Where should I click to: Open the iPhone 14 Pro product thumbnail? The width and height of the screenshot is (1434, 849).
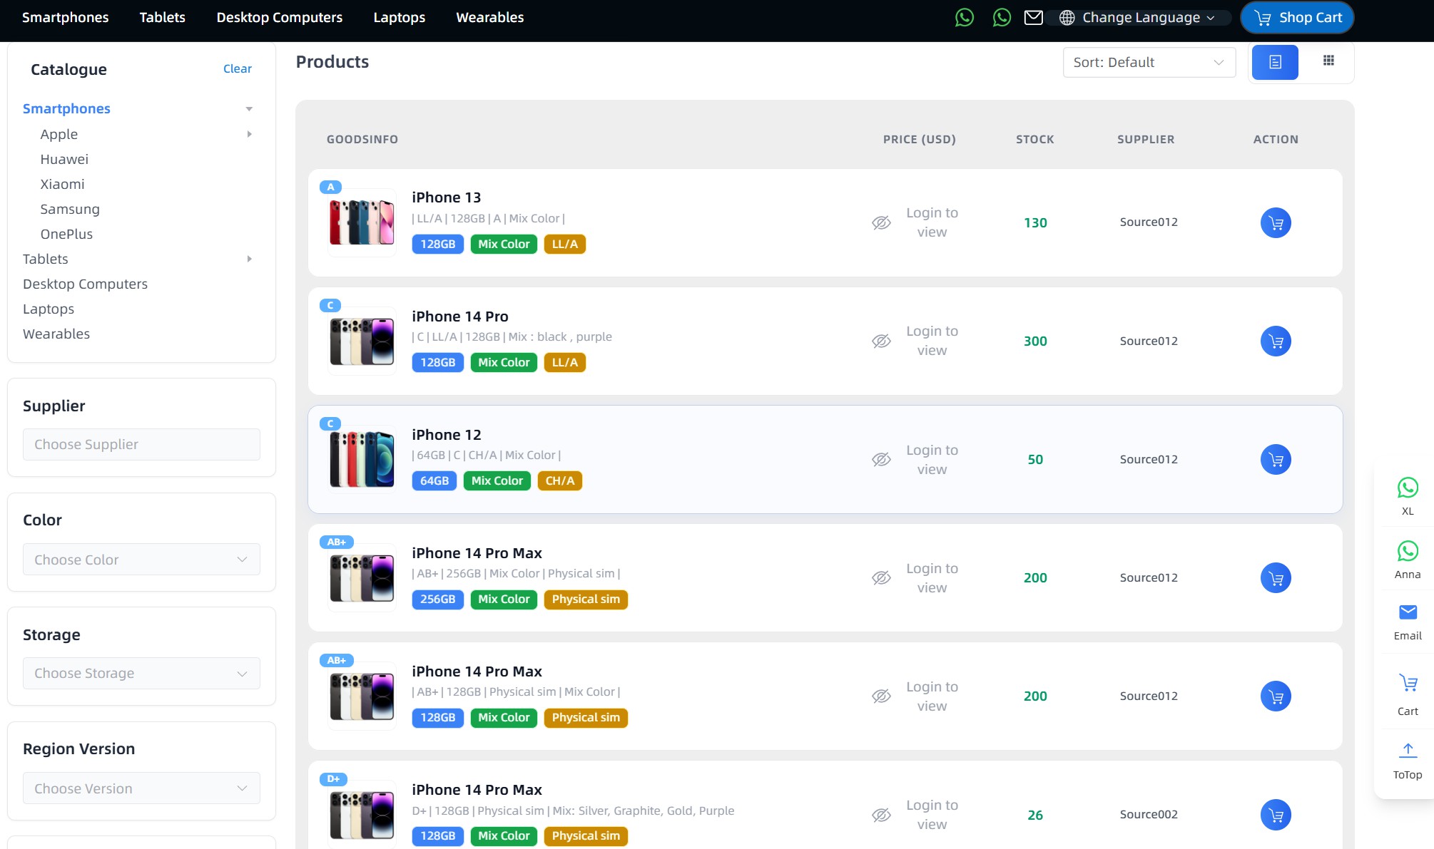tap(362, 341)
